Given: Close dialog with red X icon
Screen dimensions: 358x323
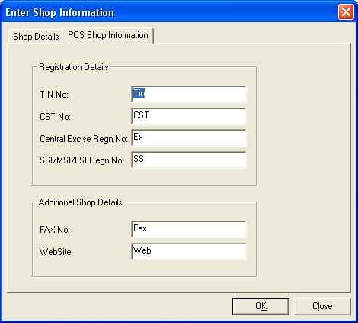Looking at the screenshot, I should coord(346,12).
